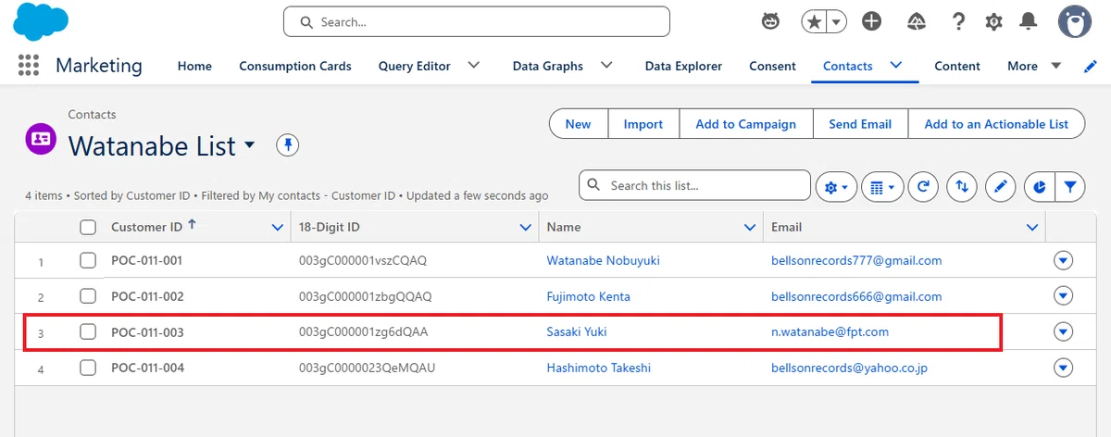This screenshot has width=1111, height=437.
Task: Expand the Query Editor tab chevron
Action: click(473, 65)
